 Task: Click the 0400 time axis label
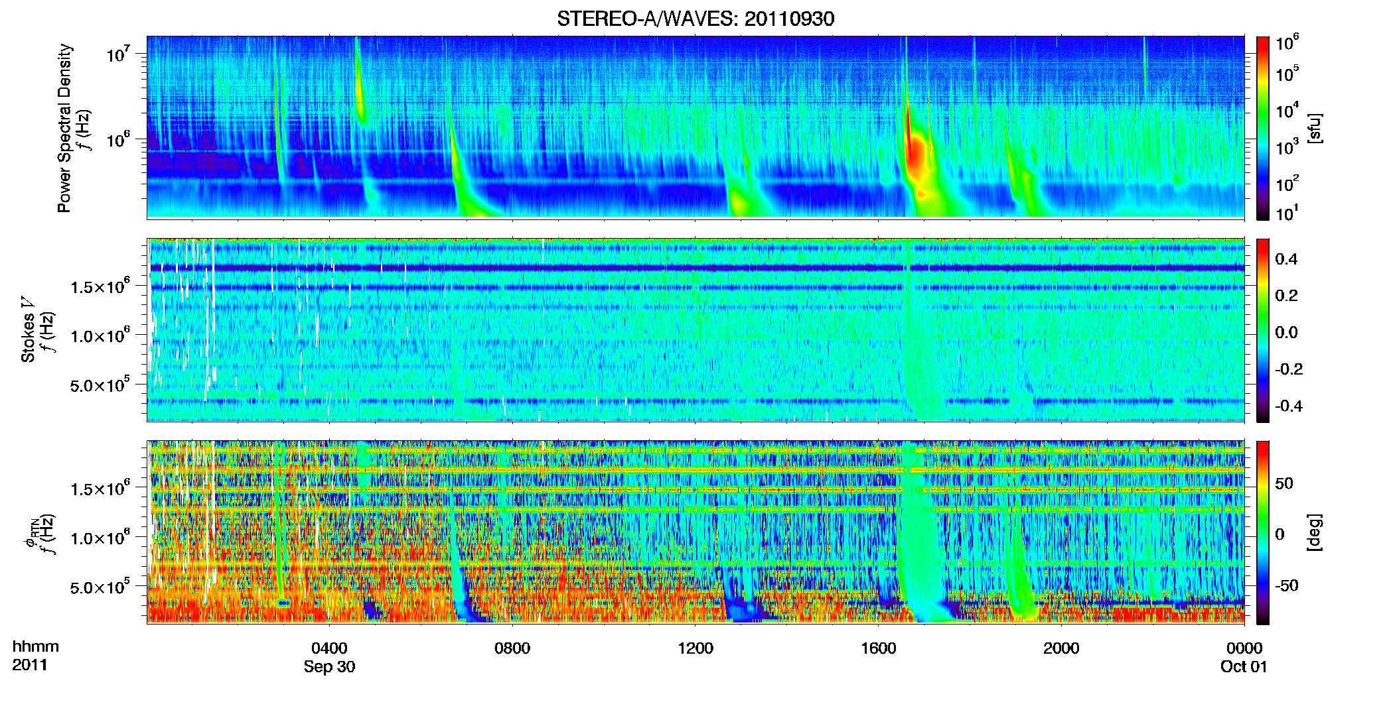pos(329,648)
